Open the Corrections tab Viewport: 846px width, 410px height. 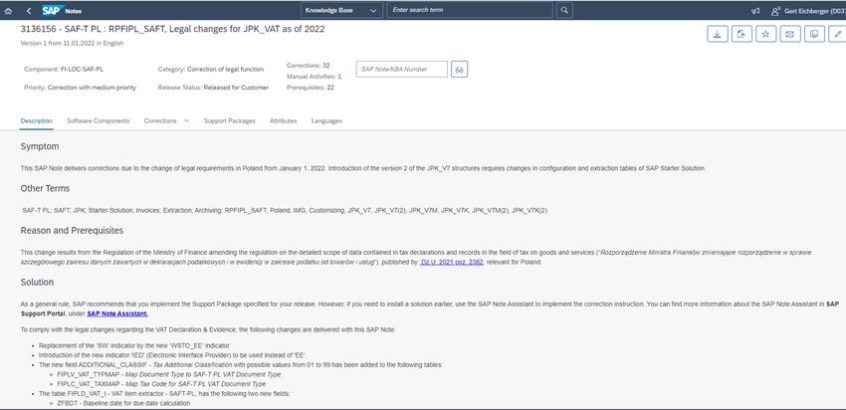pos(160,120)
